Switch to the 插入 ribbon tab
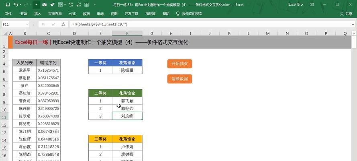The height and width of the screenshot is (161, 357). 38,14
